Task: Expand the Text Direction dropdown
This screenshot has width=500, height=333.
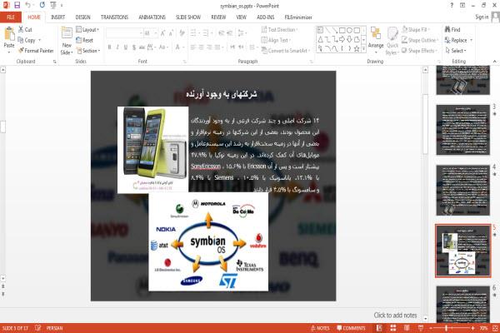Action: [280, 30]
